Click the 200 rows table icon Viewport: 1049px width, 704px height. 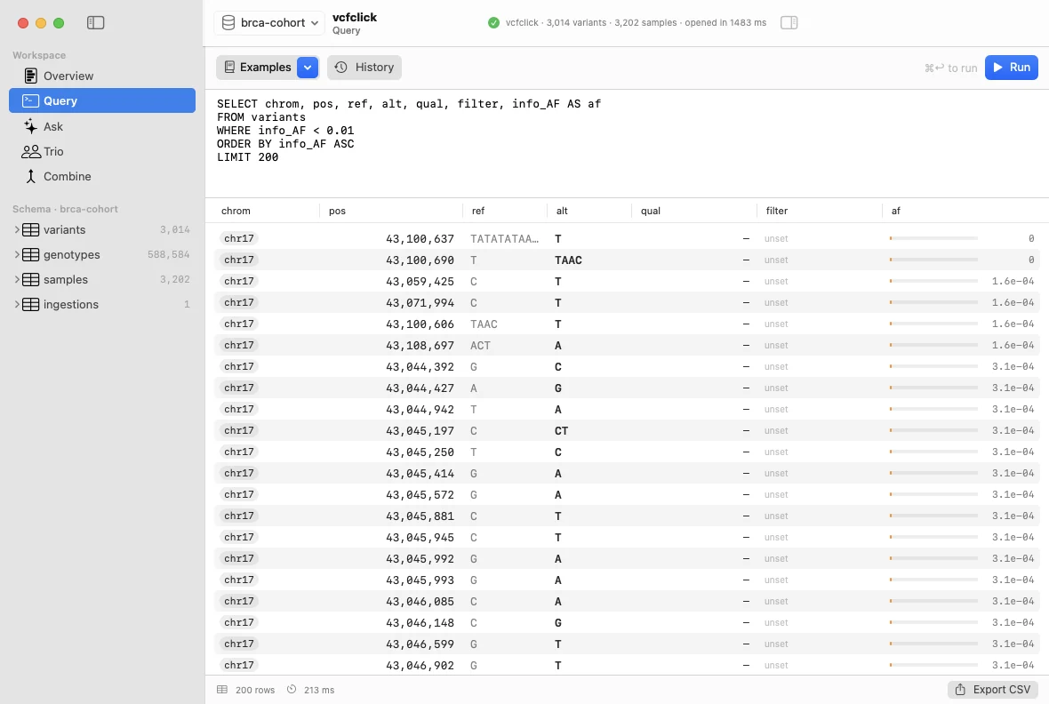click(223, 689)
